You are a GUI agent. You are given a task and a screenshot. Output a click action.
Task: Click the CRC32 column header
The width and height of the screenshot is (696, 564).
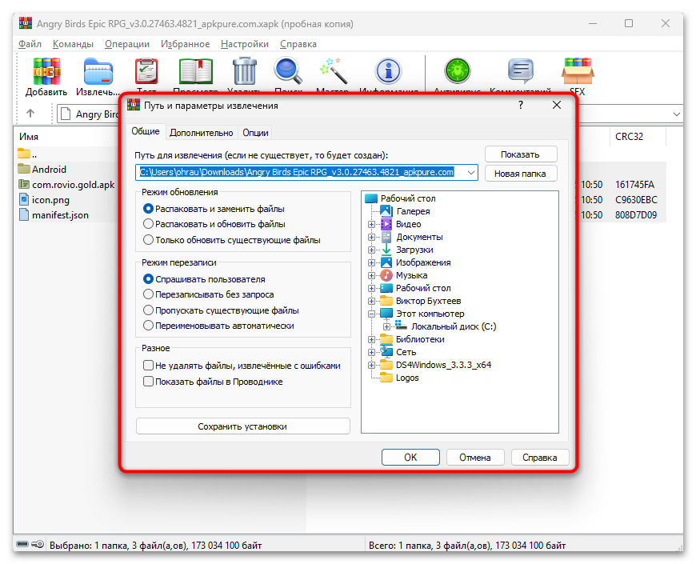tap(638, 137)
